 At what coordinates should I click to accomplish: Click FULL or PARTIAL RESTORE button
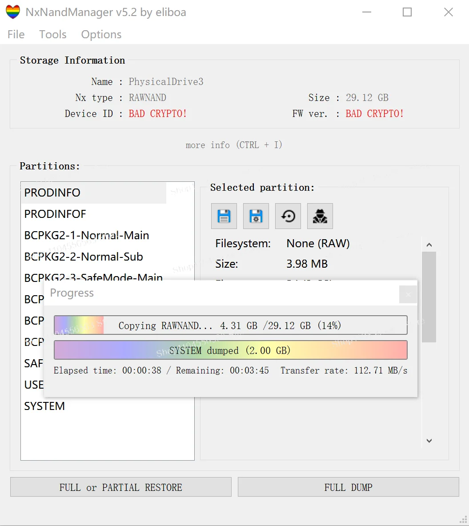tap(121, 487)
